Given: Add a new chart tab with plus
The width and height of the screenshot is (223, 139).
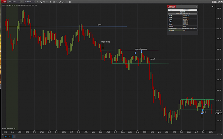Looking at the screenshot, I should (x=14, y=136).
